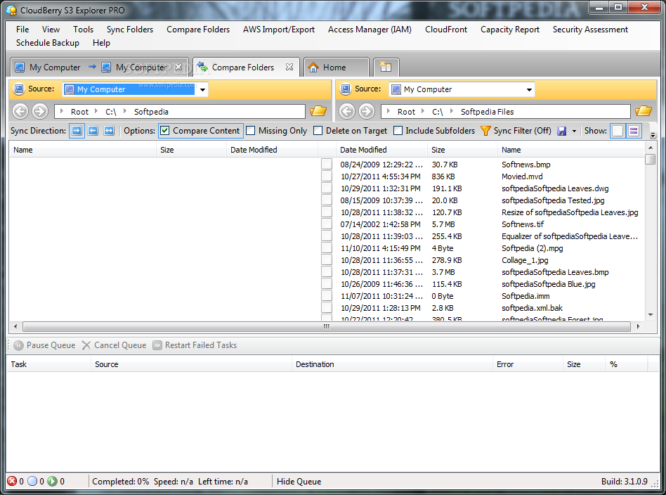The image size is (666, 495).
Task: Click horizontal scrollbar of file list
Action: pyautogui.click(x=327, y=326)
